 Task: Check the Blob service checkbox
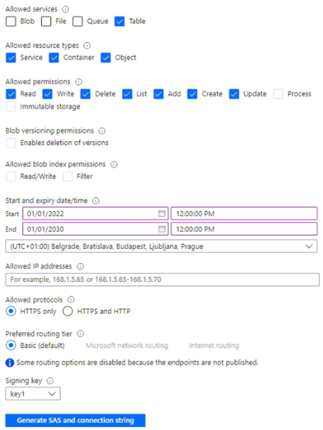tap(10, 22)
